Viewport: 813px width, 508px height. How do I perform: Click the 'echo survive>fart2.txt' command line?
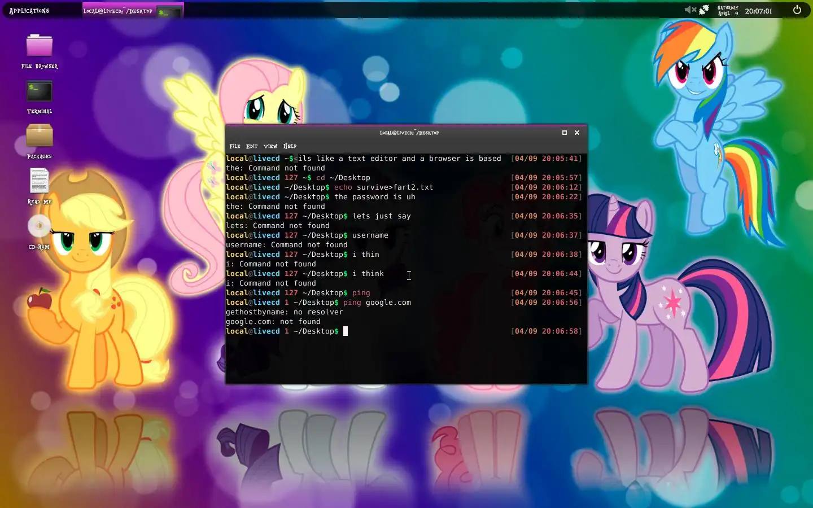[384, 187]
